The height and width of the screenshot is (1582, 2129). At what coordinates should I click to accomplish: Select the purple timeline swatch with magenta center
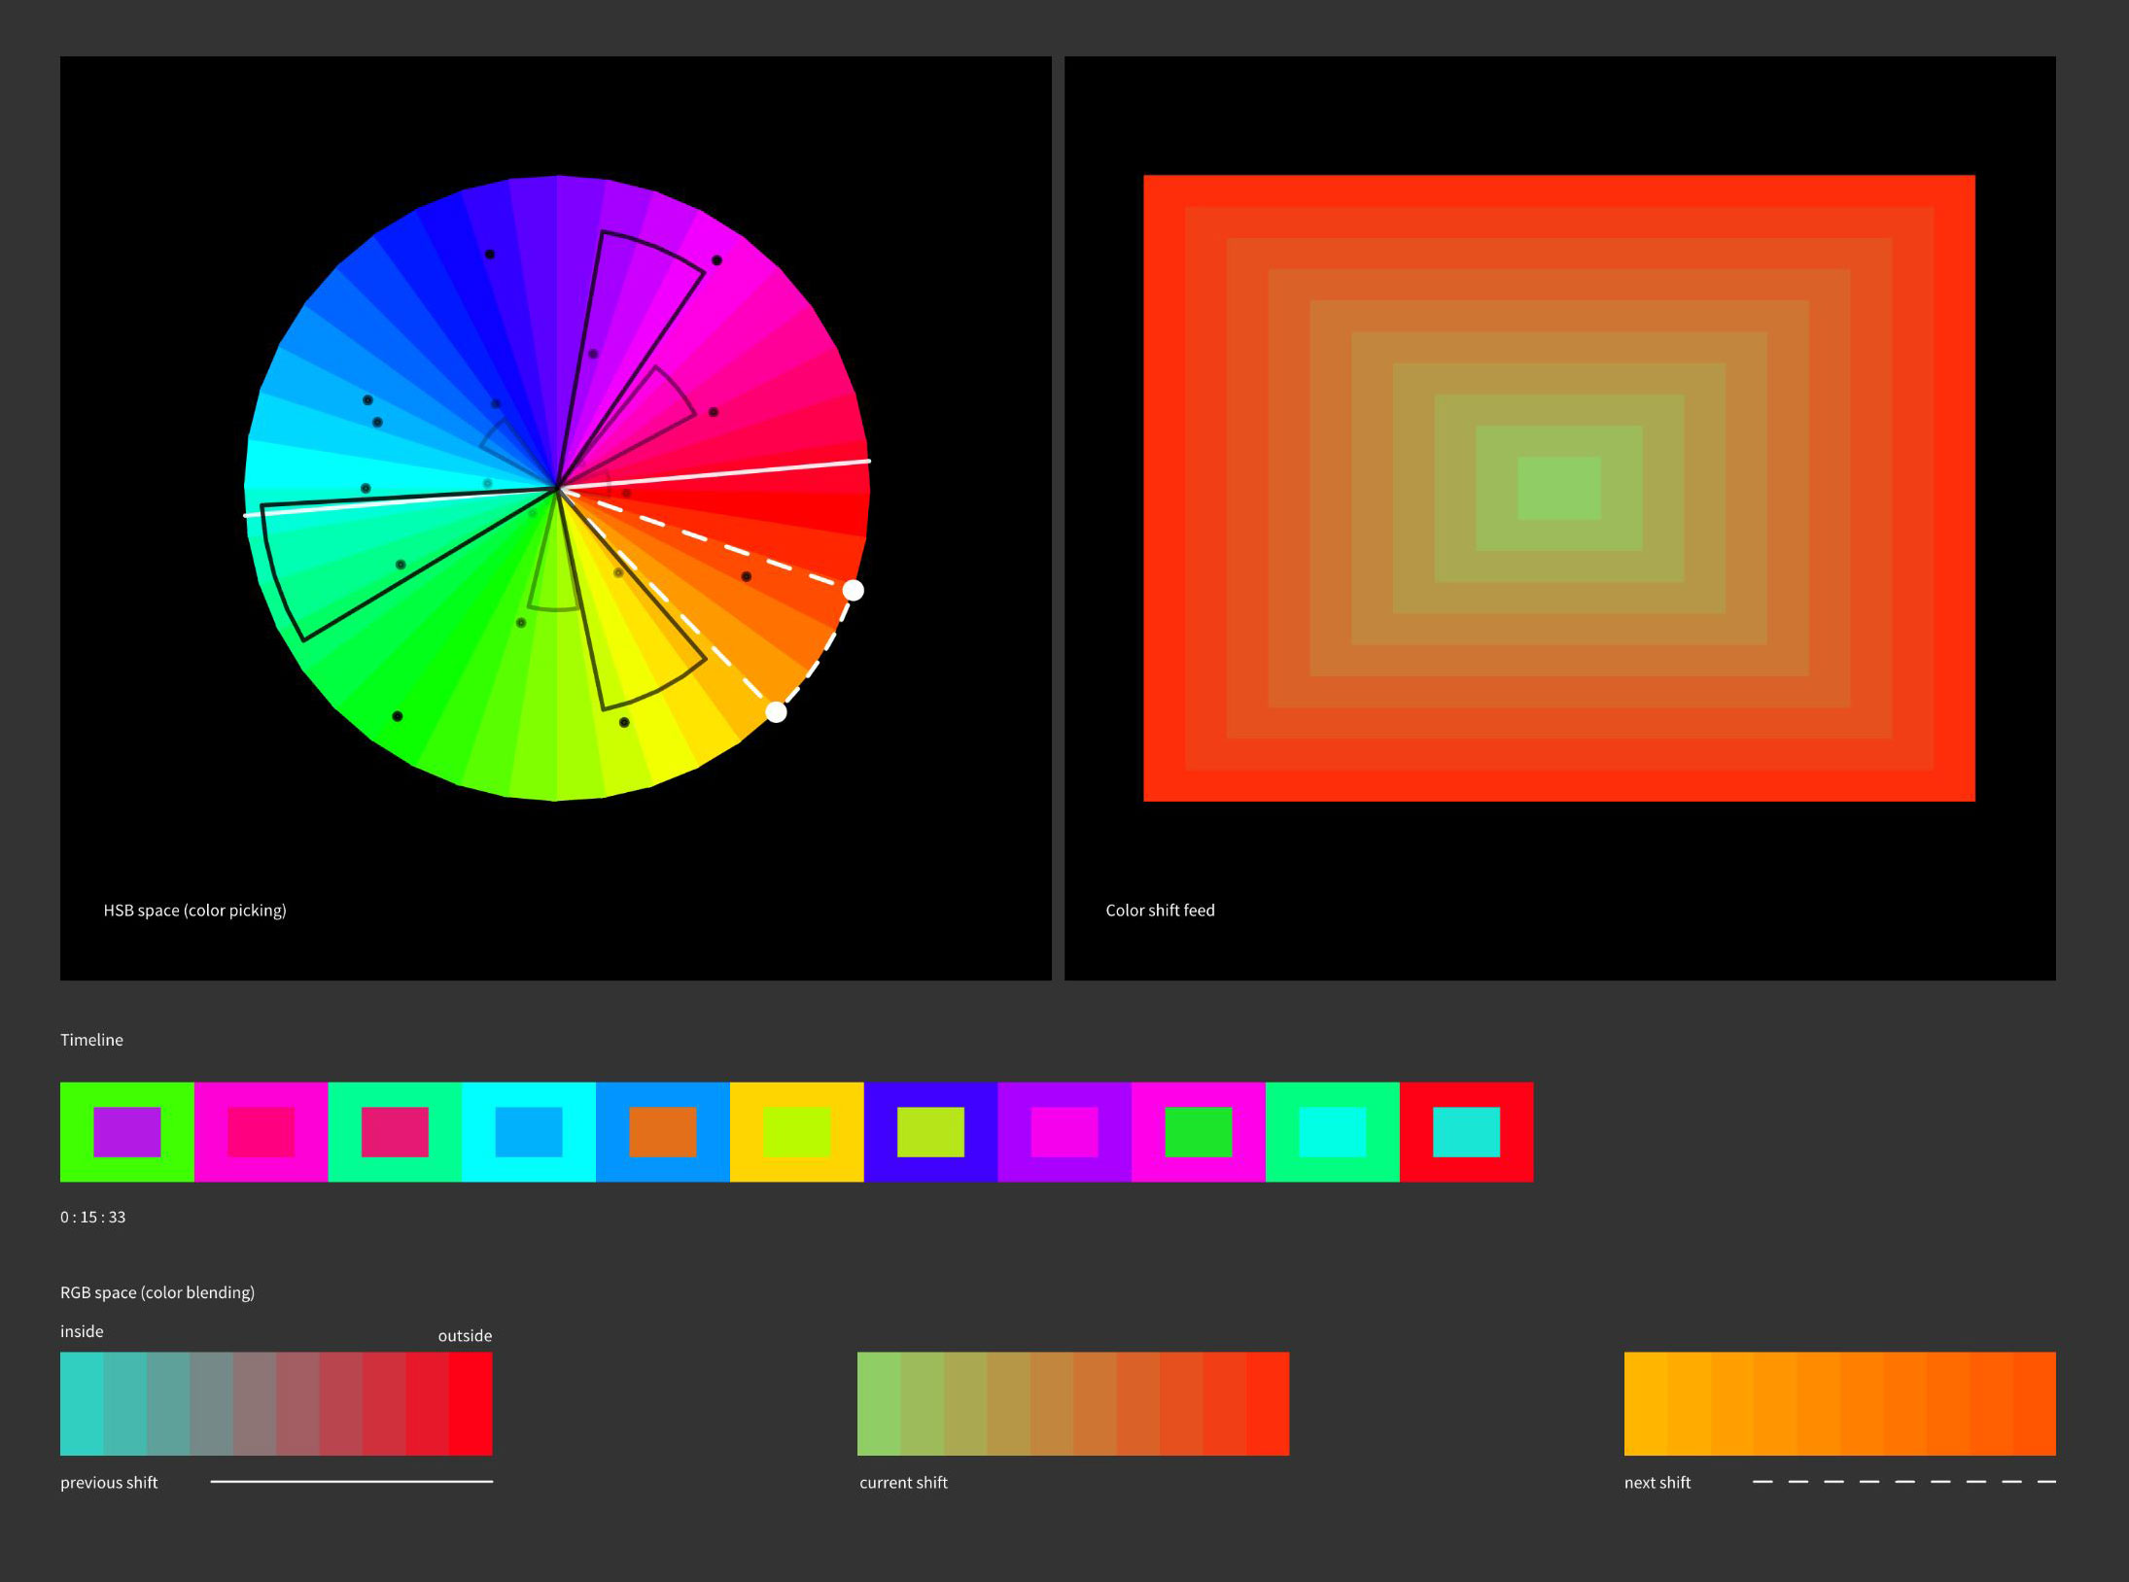[x=1064, y=1131]
